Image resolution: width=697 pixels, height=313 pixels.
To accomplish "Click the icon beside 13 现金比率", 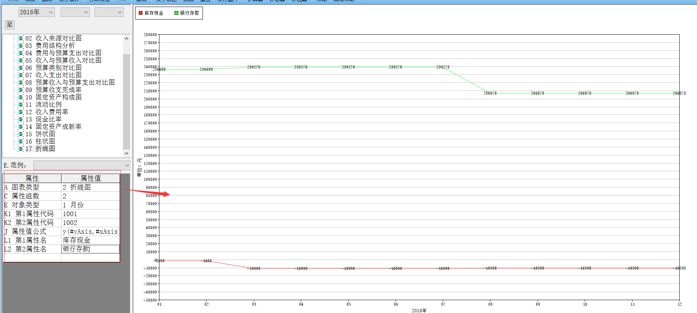I will (21, 119).
